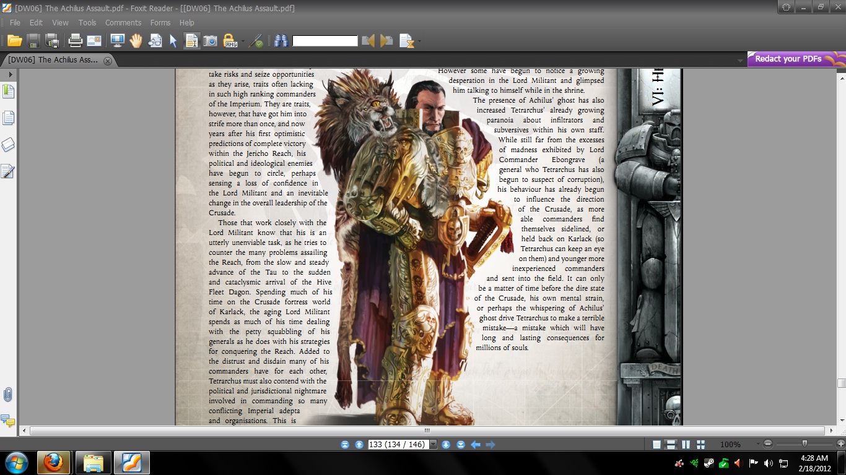Go to next view arrow

pyautogui.click(x=491, y=445)
